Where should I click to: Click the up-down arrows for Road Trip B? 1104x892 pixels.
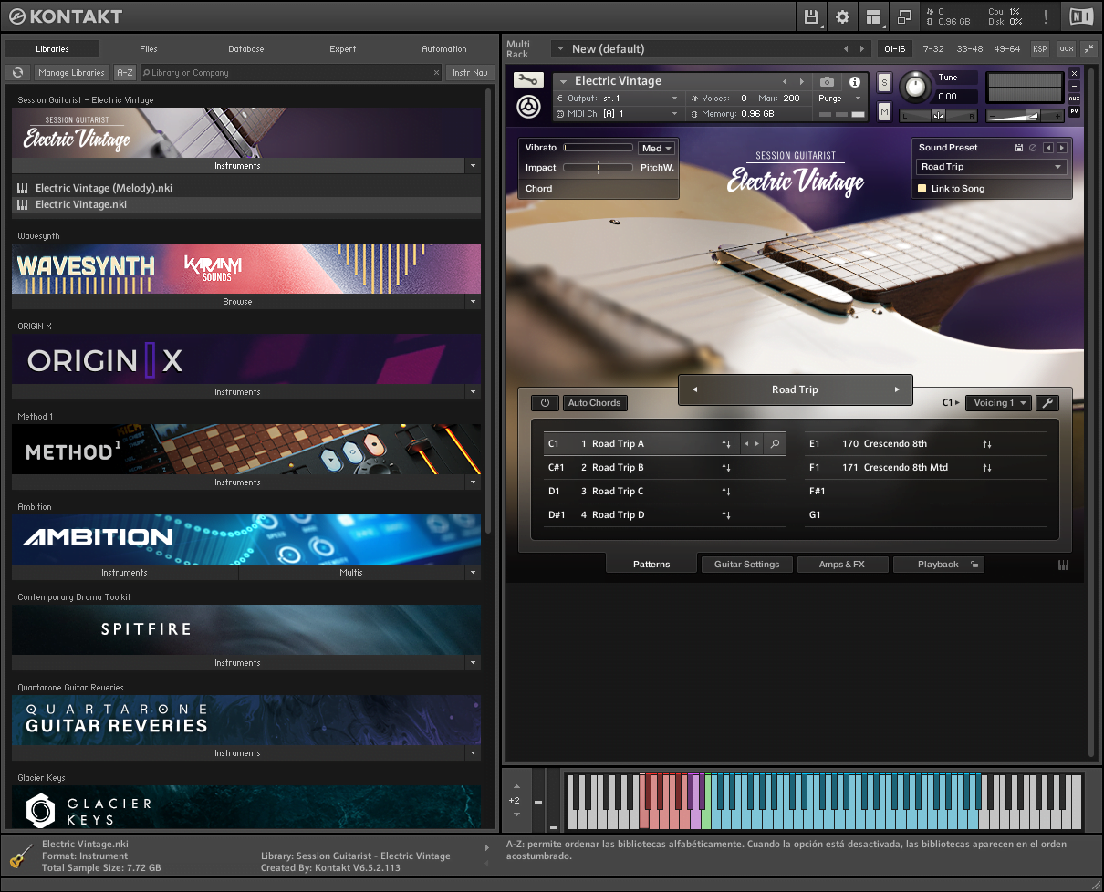coord(726,468)
